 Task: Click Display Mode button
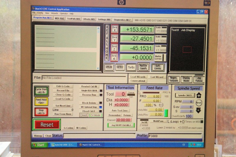point(186,79)
